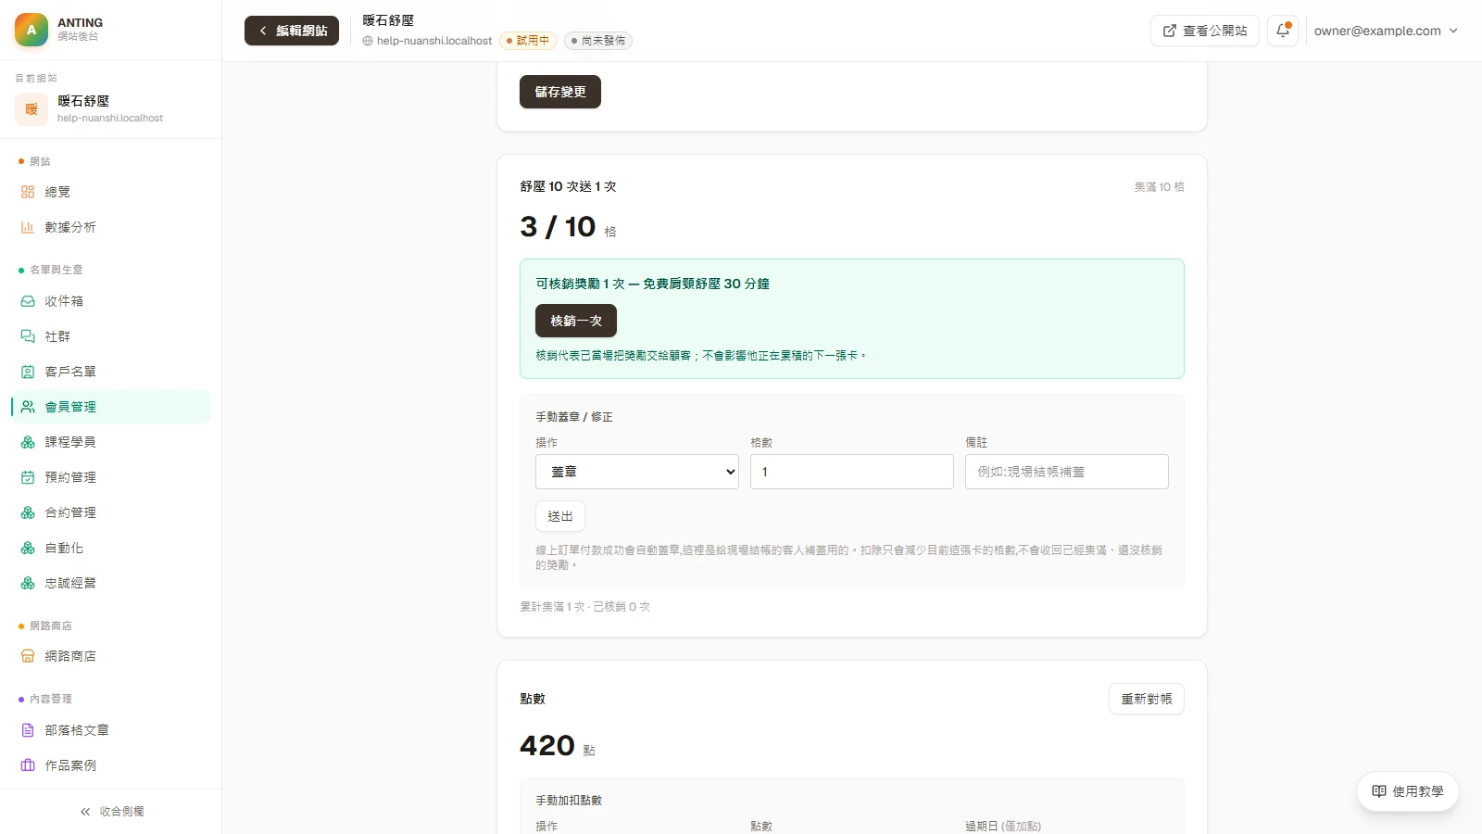The width and height of the screenshot is (1482, 834).
Task: Open 網路商店 online store
Action: click(x=110, y=656)
